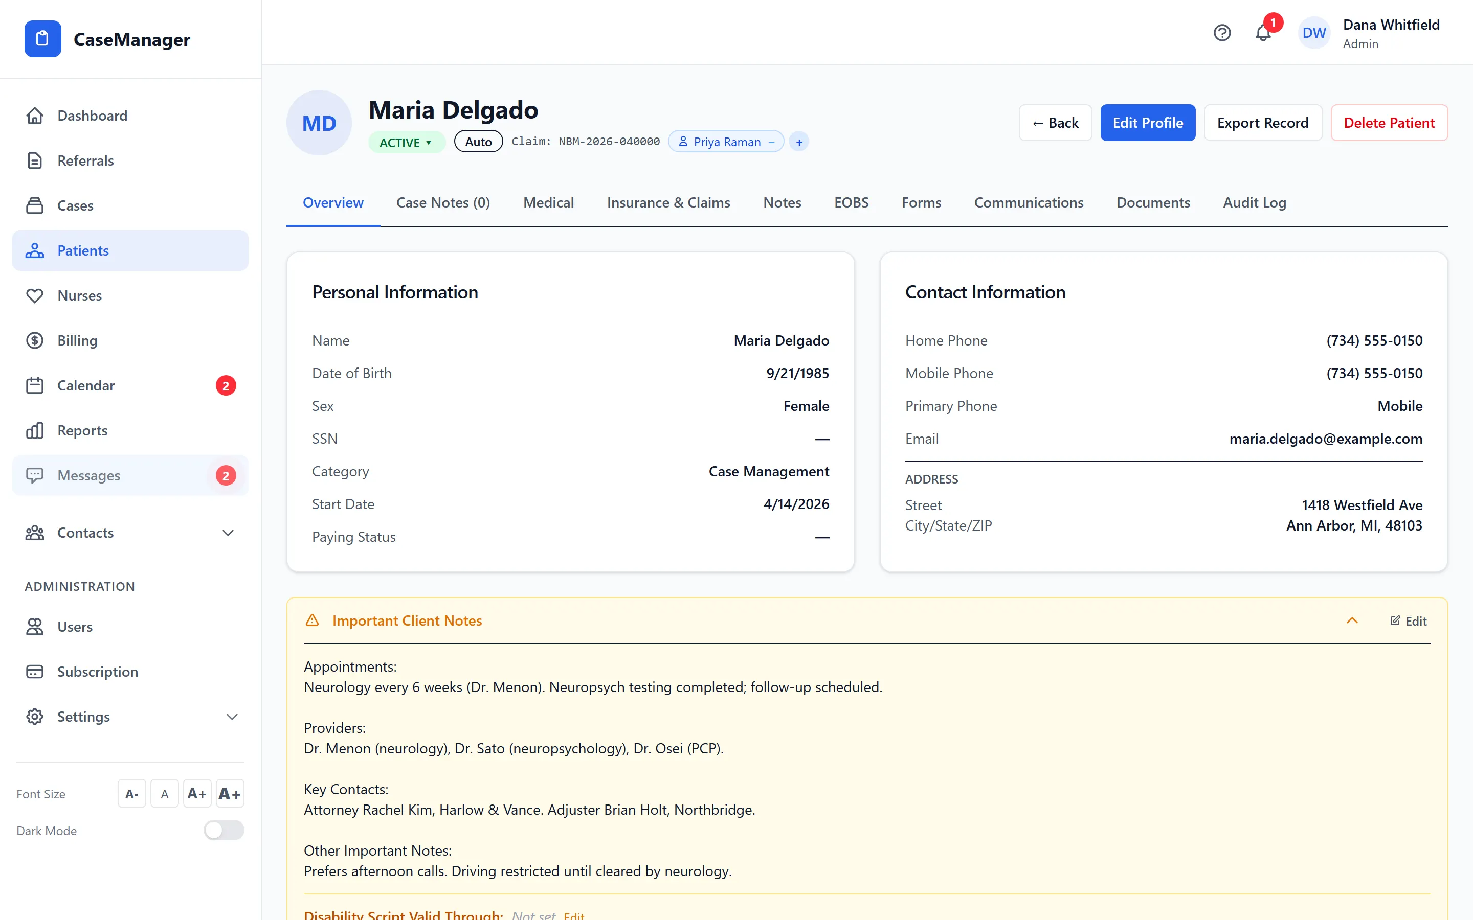Reset font size with the A button
Viewport: 1473px width, 920px height.
[164, 793]
